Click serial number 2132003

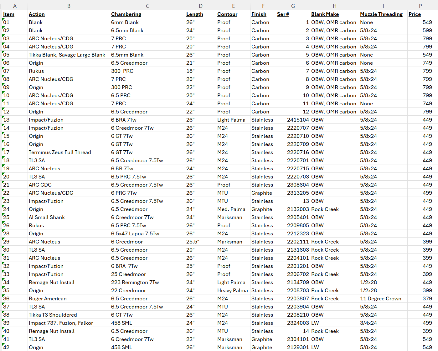pyautogui.click(x=293, y=209)
